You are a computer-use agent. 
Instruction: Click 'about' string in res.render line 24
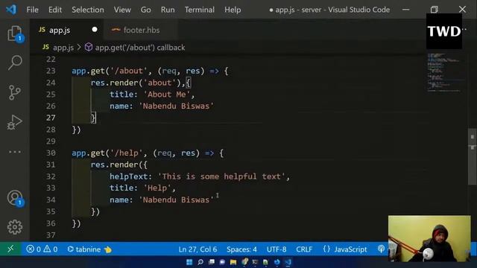(159, 83)
